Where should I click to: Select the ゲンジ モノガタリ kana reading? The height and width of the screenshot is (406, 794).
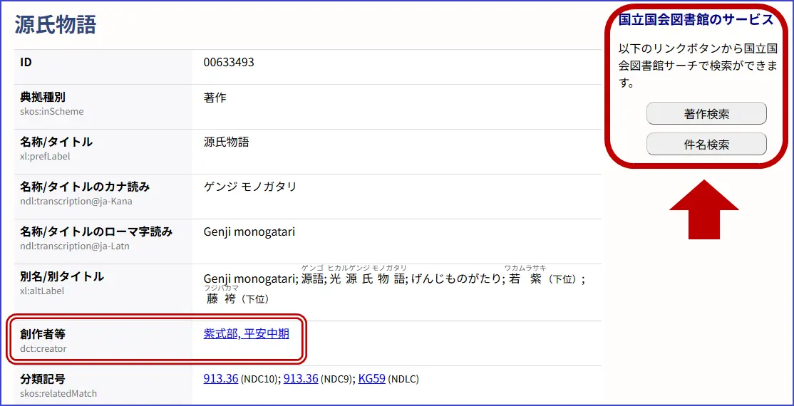click(x=250, y=187)
